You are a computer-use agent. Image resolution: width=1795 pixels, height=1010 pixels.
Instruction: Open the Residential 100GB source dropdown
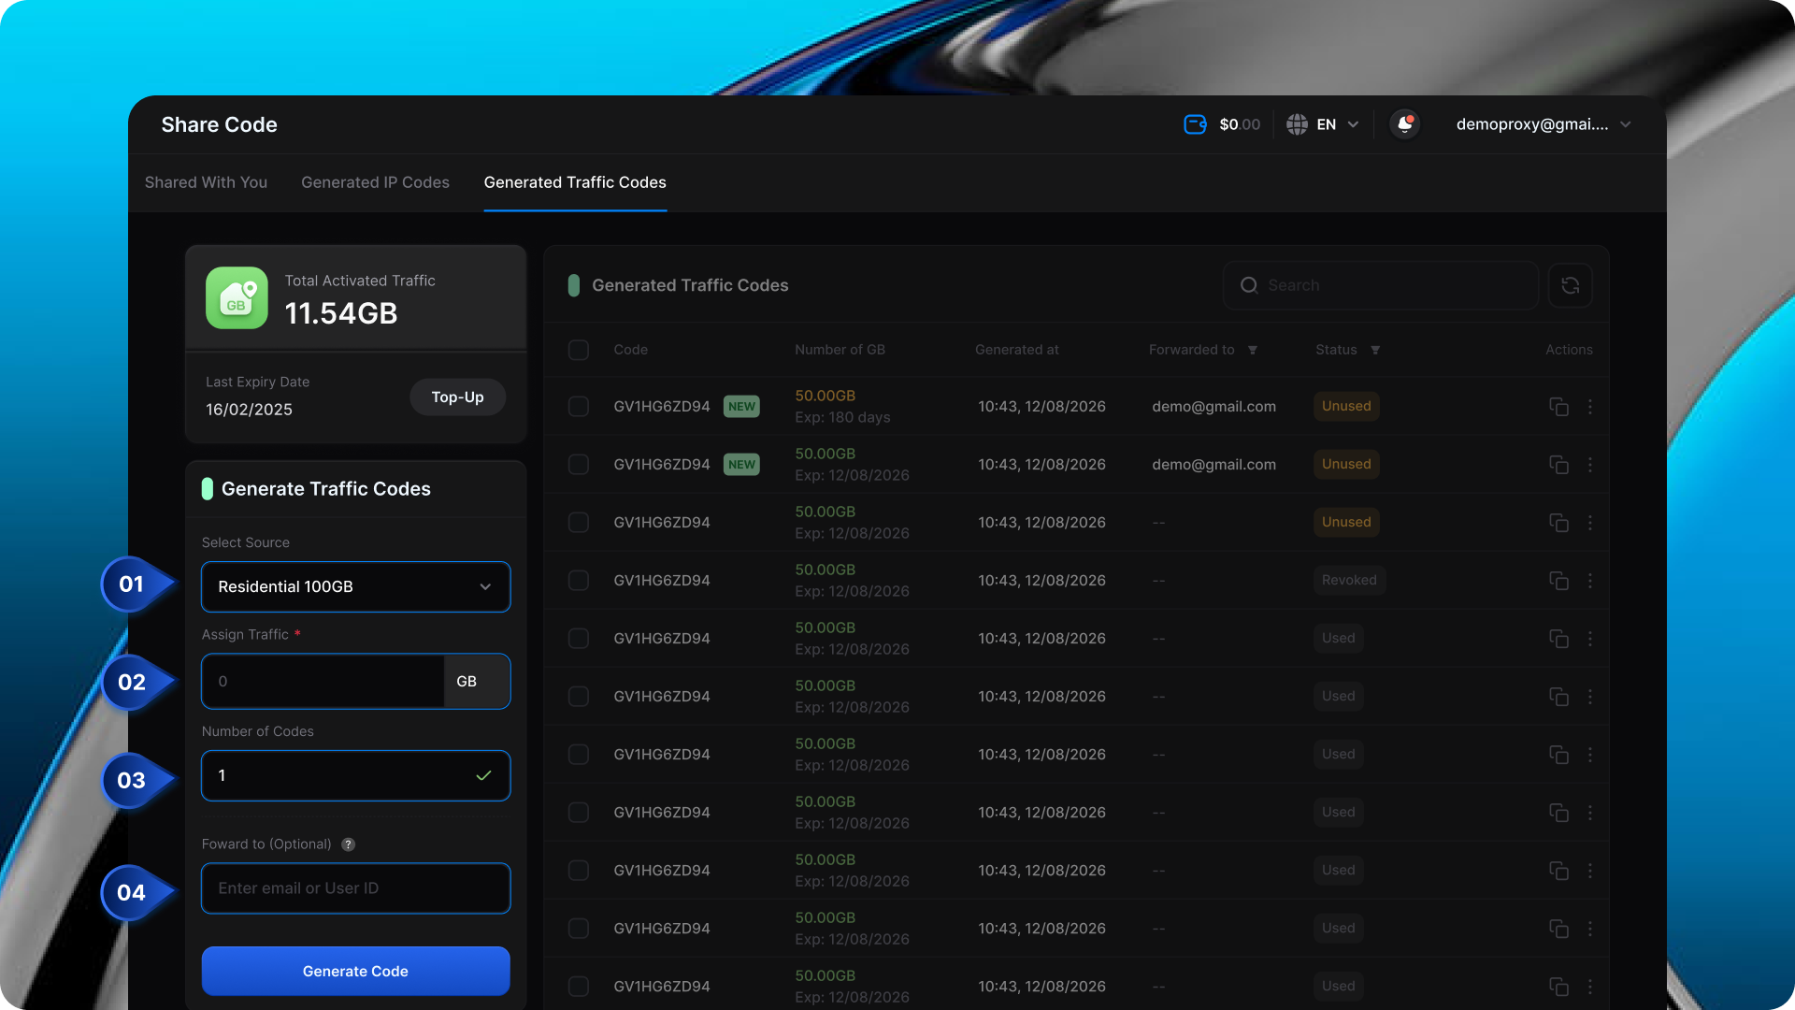click(x=355, y=586)
